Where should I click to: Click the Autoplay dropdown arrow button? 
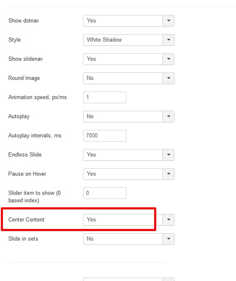point(169,117)
